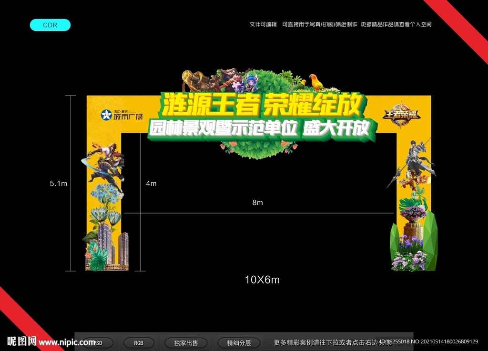Viewport: 488px width, 351px height.
Task: Click the PSD pill button
Action: click(x=97, y=343)
